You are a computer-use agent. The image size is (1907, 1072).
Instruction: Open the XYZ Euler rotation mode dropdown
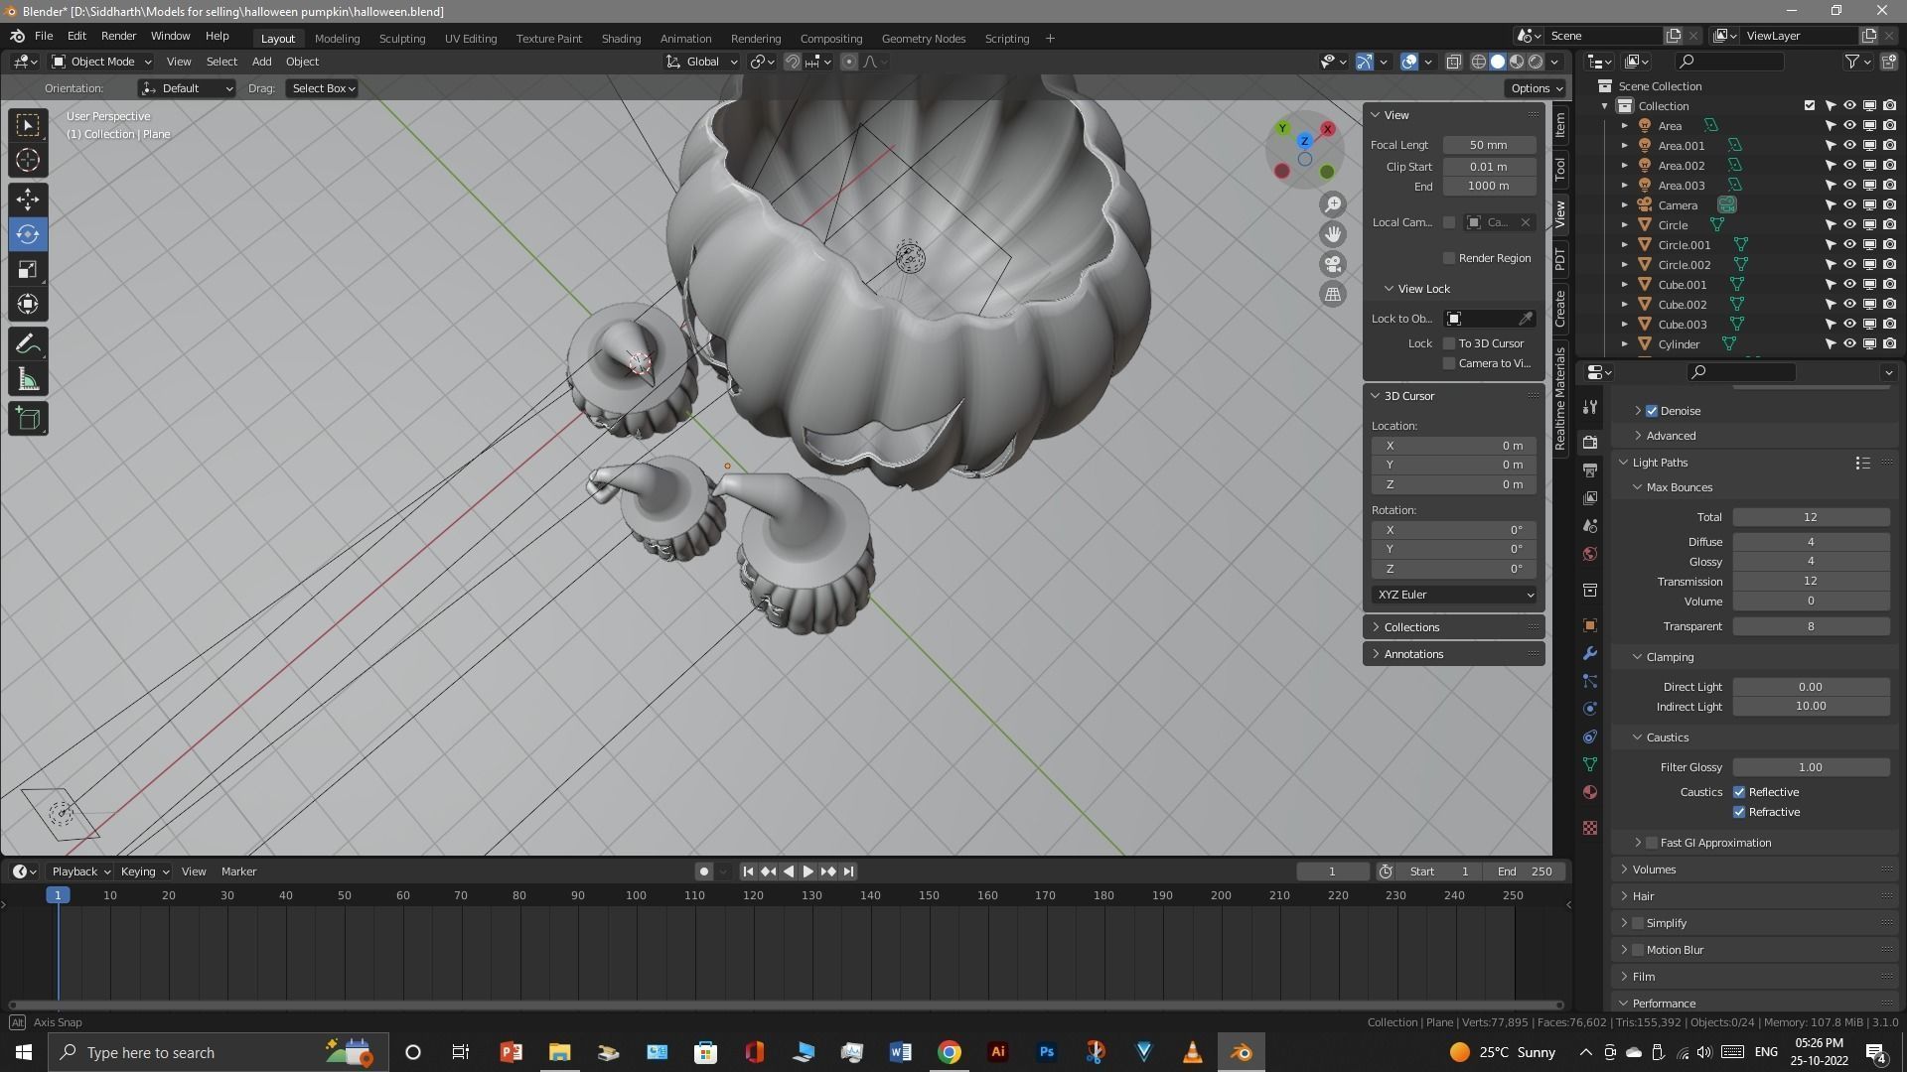coord(1454,595)
